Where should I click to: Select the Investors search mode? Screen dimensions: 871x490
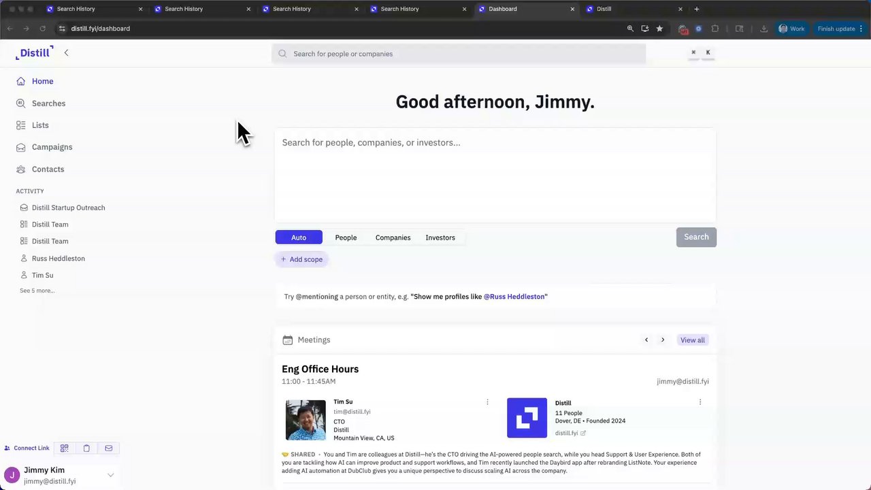(440, 238)
